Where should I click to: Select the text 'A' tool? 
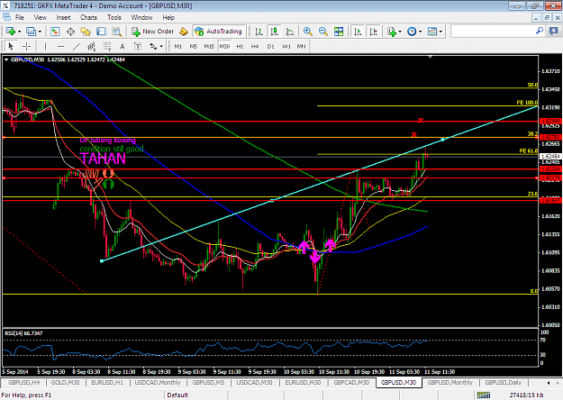click(123, 46)
